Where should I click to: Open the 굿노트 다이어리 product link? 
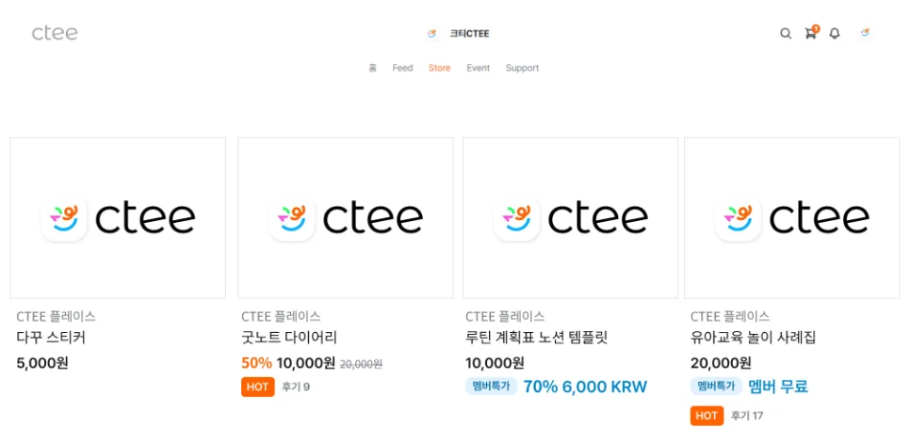click(289, 338)
